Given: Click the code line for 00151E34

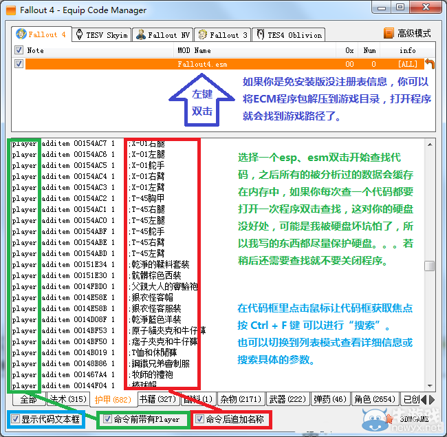Looking at the screenshot, I should click(100, 264).
